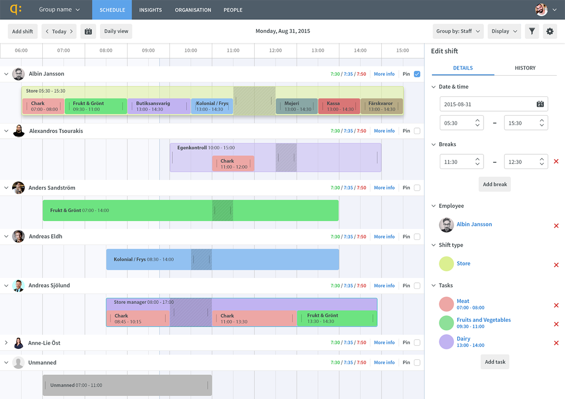Click Add break button

click(495, 184)
